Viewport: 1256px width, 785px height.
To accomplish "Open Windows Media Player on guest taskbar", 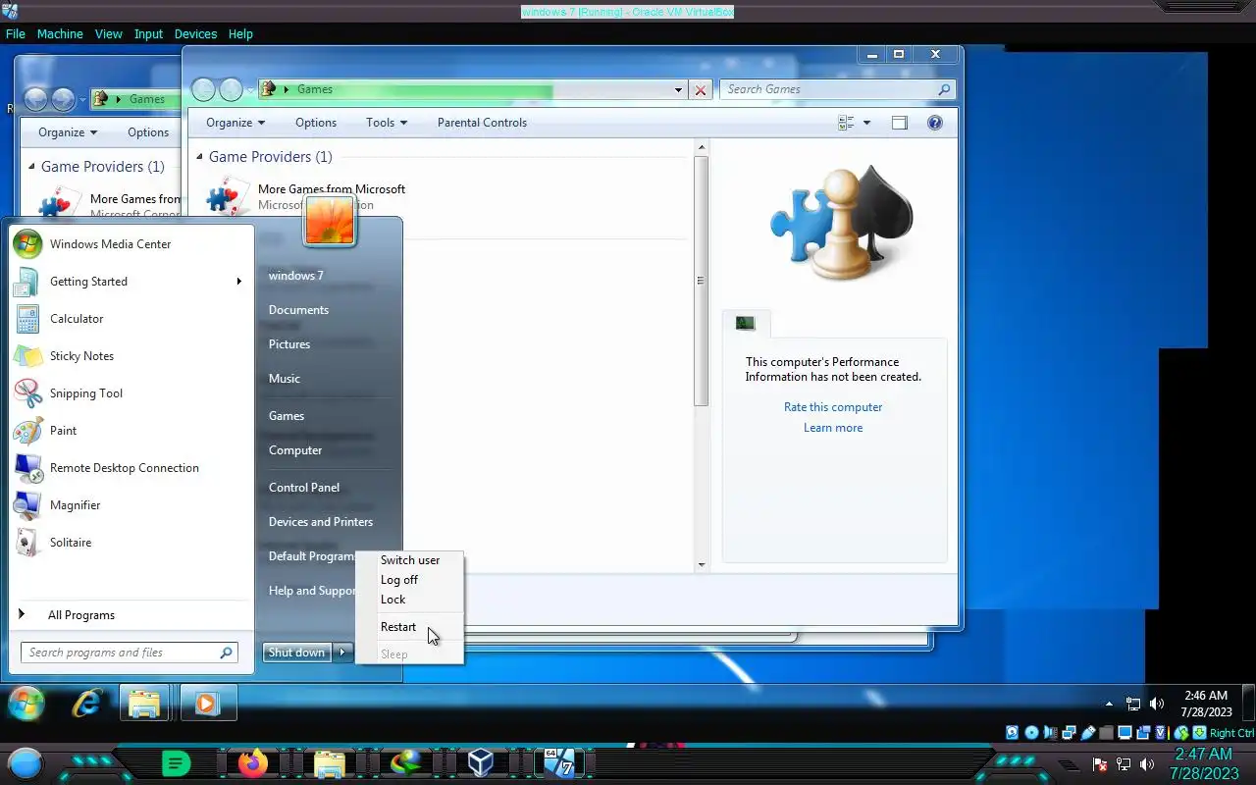I will [207, 704].
